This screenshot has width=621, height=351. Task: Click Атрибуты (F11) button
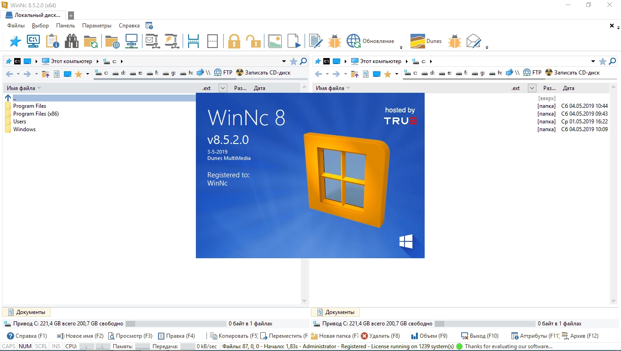coord(535,336)
